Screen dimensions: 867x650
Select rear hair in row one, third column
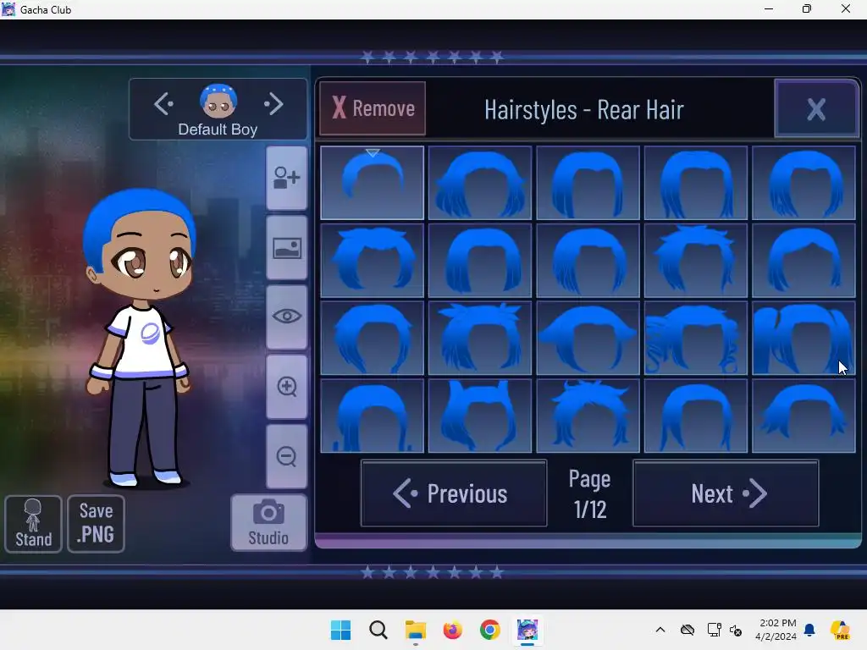588,183
